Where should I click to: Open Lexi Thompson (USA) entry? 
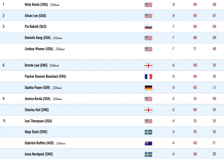(38, 121)
